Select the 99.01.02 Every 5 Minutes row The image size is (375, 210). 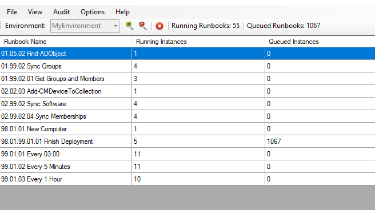coord(187,167)
